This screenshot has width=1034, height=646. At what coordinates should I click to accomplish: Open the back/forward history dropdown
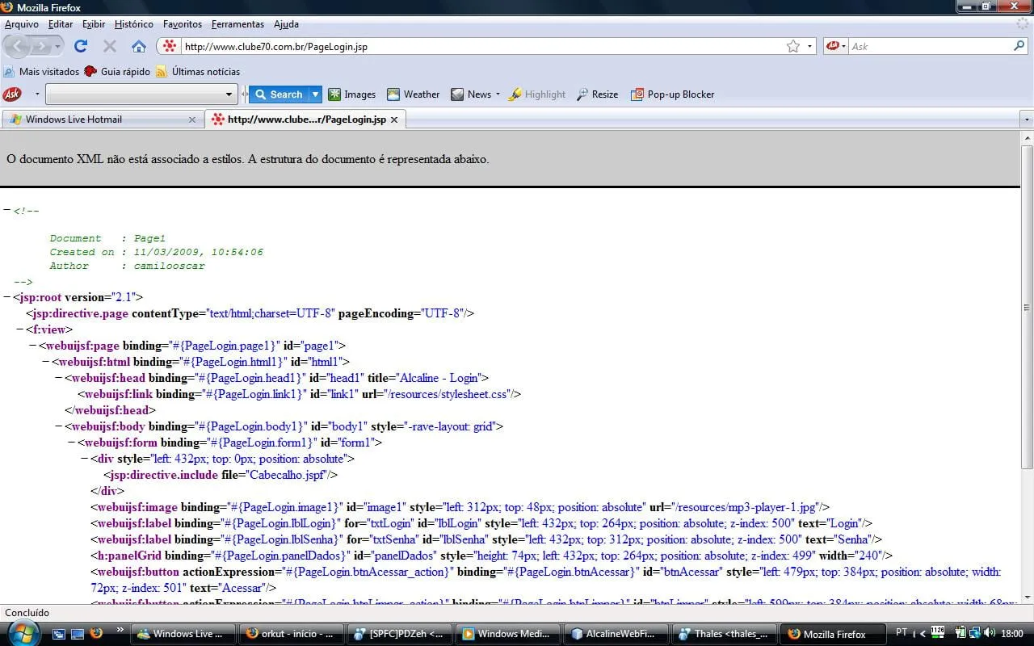tap(58, 46)
